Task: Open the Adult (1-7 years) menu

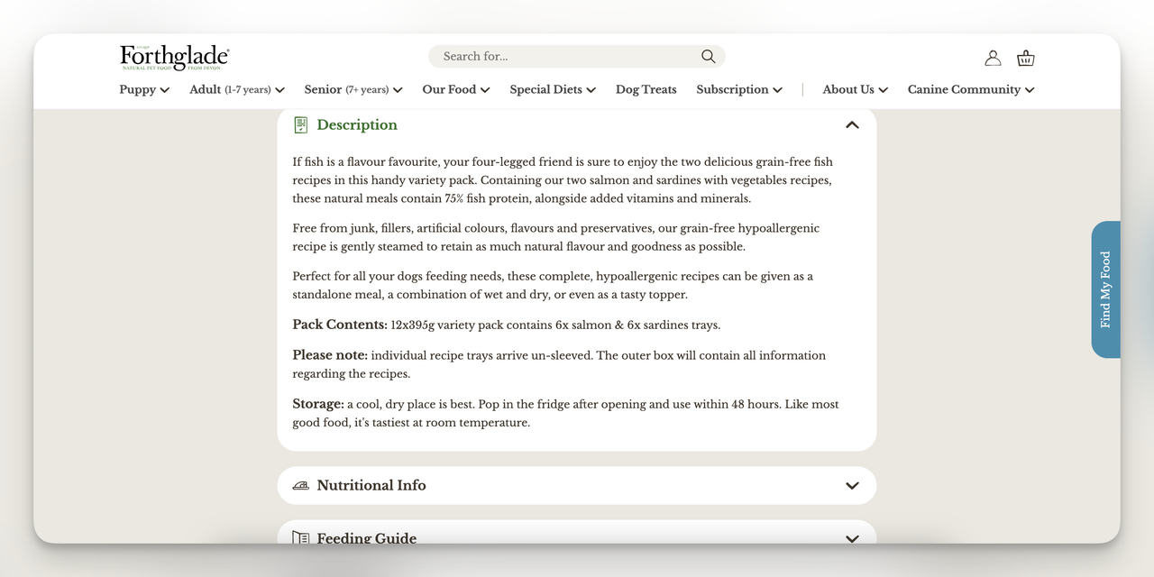Action: [237, 89]
